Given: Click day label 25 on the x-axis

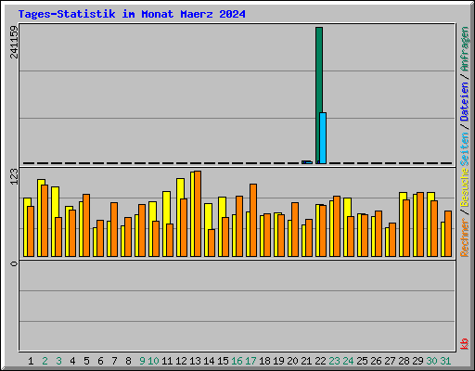Looking at the screenshot, I should pyautogui.click(x=362, y=361).
